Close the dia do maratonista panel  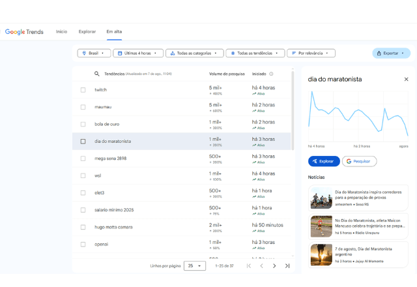tap(406, 79)
